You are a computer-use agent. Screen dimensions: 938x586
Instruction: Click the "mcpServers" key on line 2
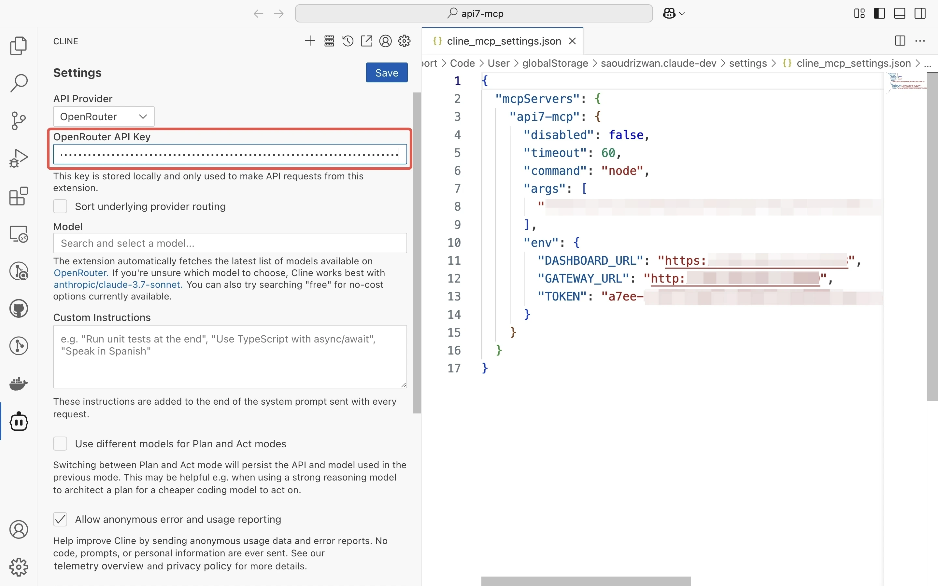538,99
